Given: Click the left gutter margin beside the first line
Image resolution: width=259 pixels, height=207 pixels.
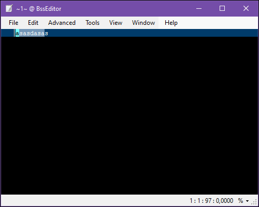Looking at the screenshot, I should 7,33.
